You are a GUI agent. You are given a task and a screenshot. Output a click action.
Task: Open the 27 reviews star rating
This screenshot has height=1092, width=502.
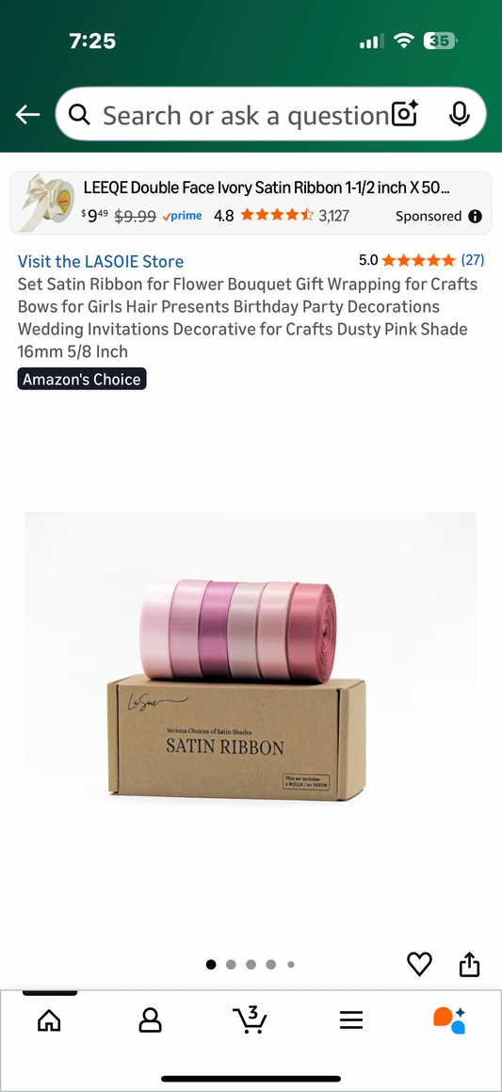[421, 260]
